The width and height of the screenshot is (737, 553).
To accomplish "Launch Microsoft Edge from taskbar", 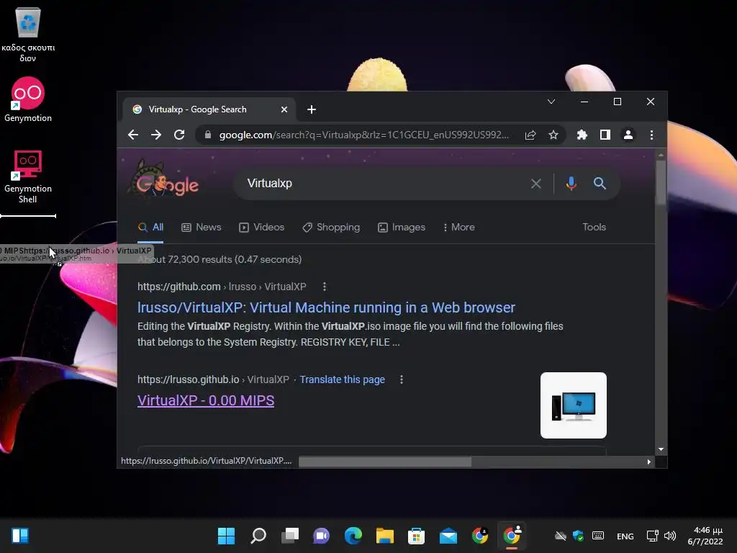I will (x=353, y=536).
